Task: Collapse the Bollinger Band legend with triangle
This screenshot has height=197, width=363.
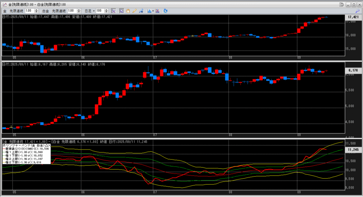Action: [46, 145]
